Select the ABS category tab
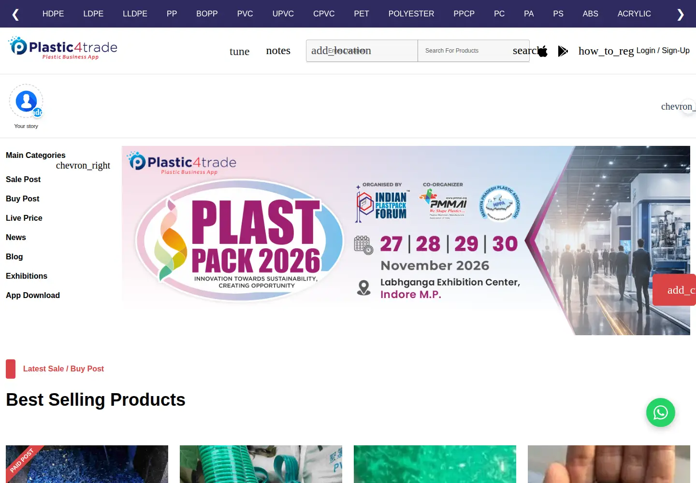The width and height of the screenshot is (696, 483). click(x=591, y=14)
